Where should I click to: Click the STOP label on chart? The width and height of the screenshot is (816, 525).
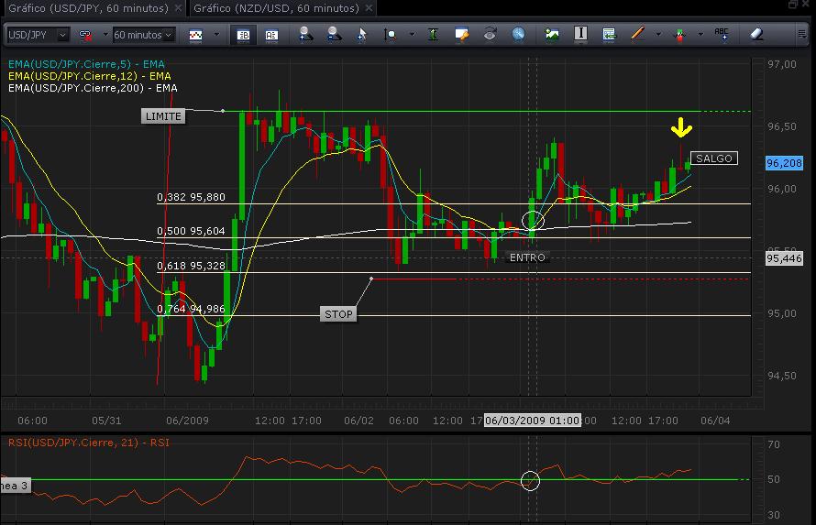338,314
